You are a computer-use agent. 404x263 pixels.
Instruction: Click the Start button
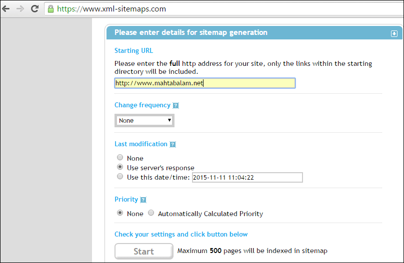[144, 251]
